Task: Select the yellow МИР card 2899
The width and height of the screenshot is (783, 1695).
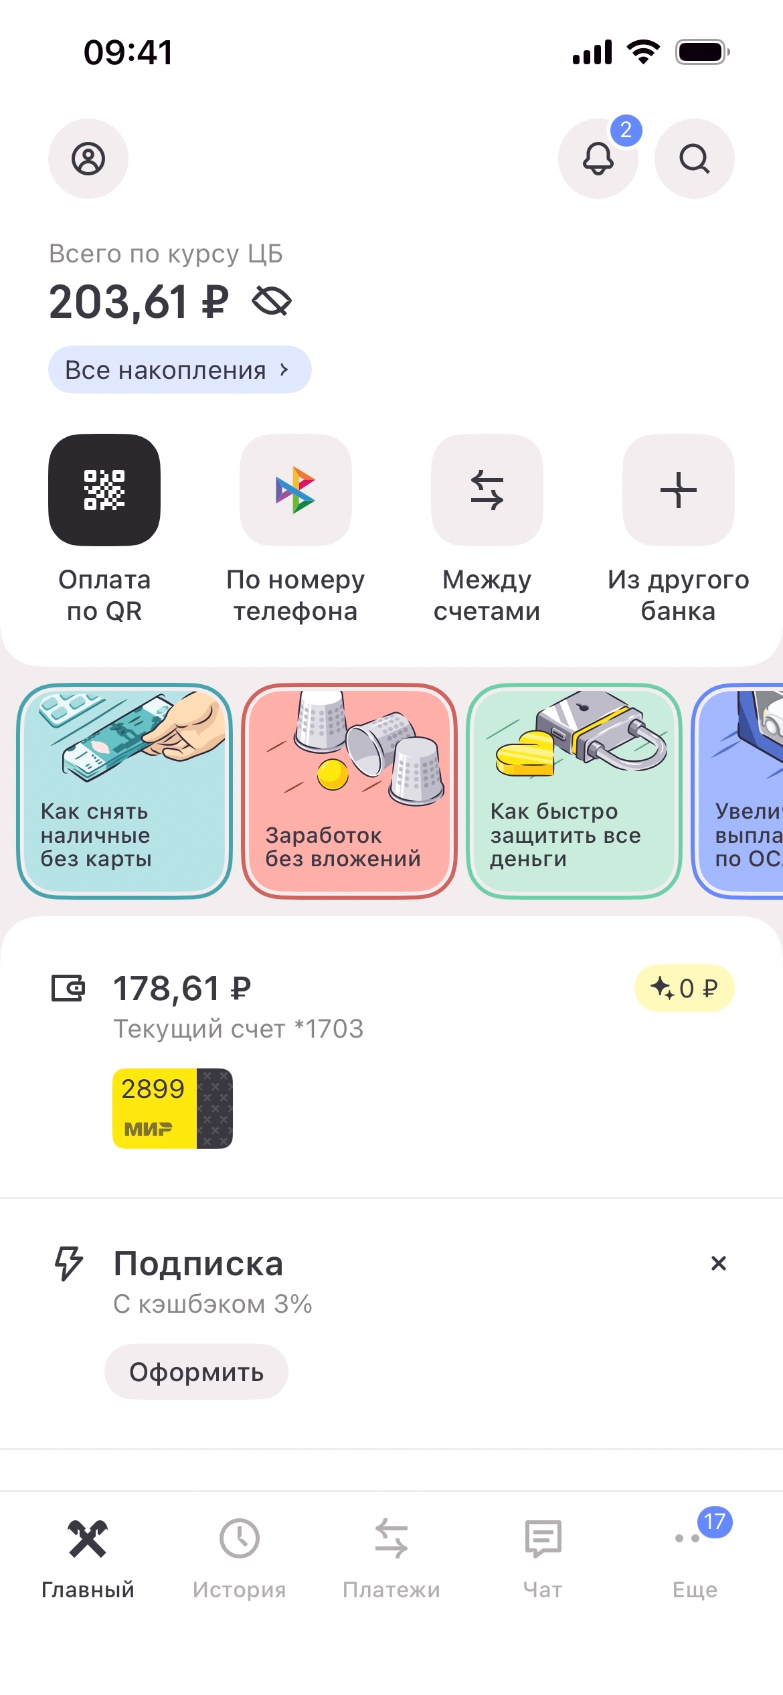Action: click(173, 1109)
